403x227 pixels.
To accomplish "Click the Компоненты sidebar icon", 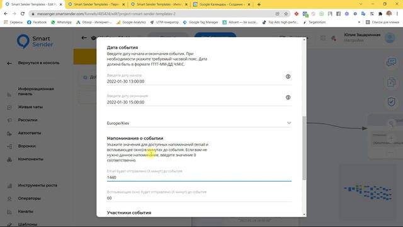I will (9, 160).
